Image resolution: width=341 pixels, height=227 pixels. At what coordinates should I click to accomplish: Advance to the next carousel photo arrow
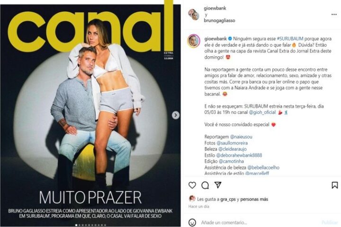click(176, 115)
